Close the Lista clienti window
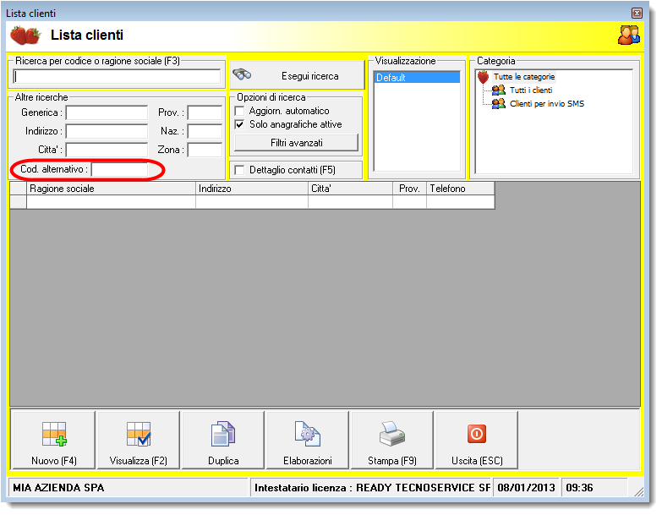Viewport: 662px width, 515px height. 637,14
